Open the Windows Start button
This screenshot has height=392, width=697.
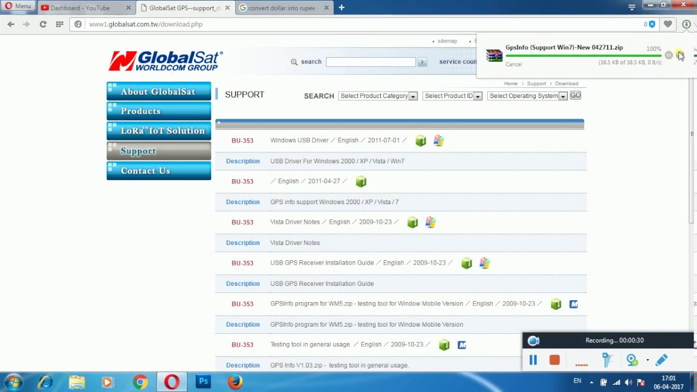click(14, 382)
